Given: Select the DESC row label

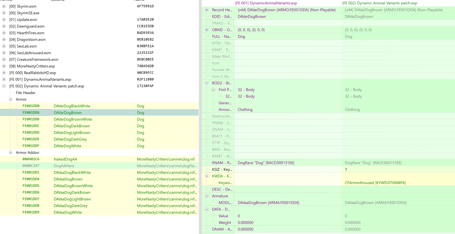Looking at the screenshot, I should click(222, 189).
